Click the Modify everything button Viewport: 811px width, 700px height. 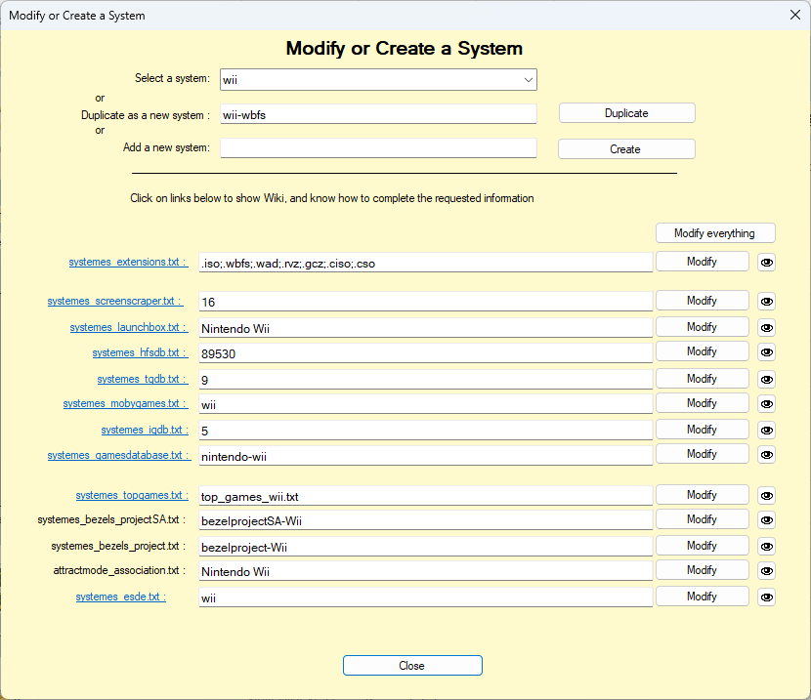[714, 233]
